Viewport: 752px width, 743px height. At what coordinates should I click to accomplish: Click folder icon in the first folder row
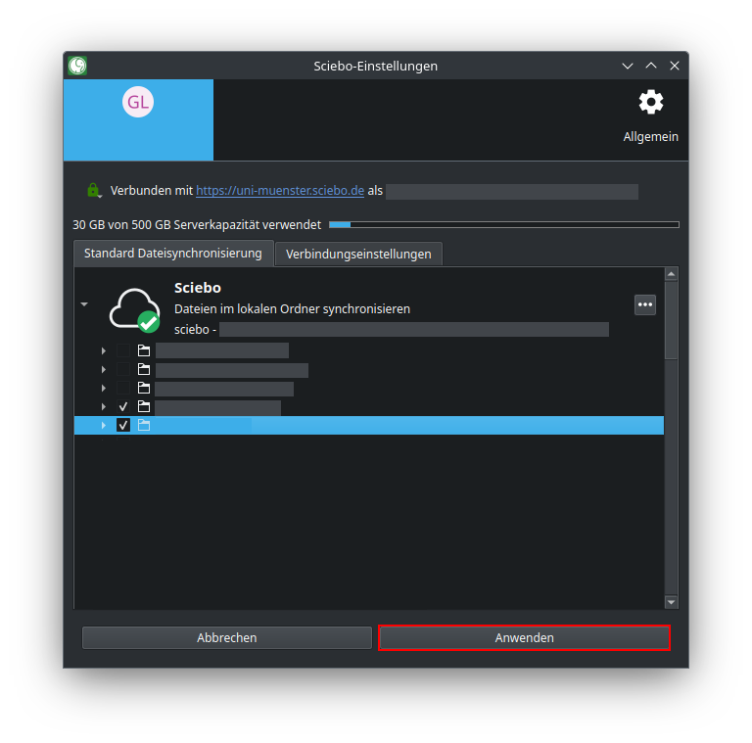click(144, 350)
